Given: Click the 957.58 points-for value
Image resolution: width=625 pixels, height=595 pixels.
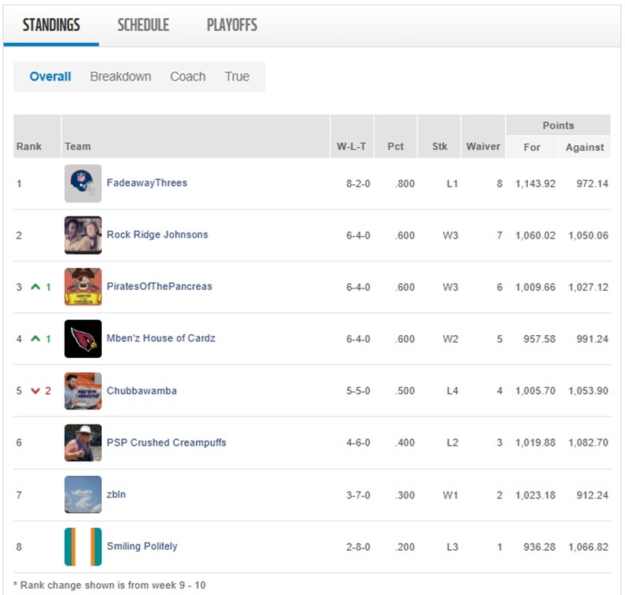Looking at the screenshot, I should (540, 339).
